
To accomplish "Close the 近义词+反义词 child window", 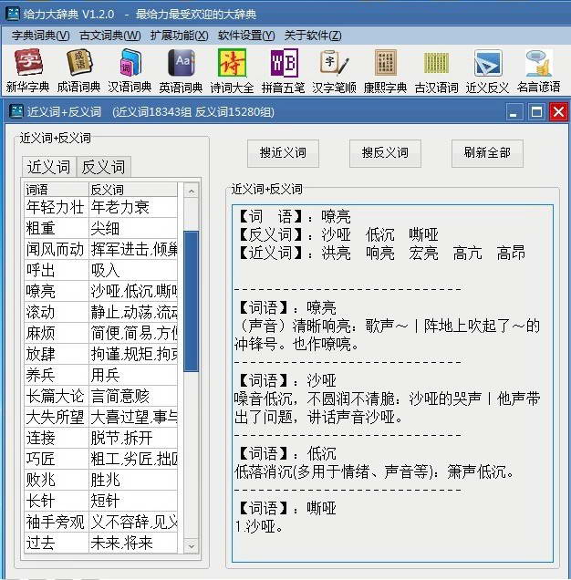I will (558, 111).
